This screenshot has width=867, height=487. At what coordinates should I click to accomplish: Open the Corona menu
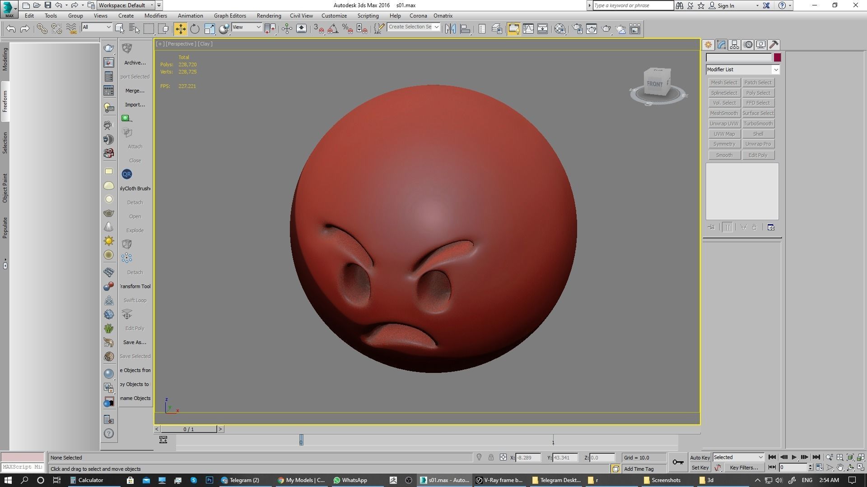click(x=418, y=15)
